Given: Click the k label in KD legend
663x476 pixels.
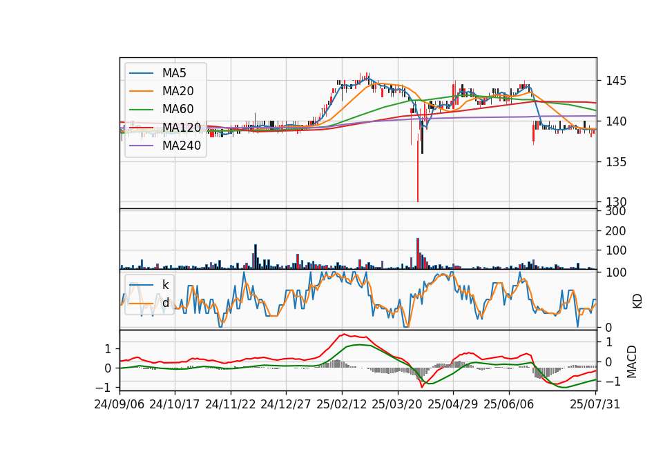Looking at the screenshot, I should point(165,285).
